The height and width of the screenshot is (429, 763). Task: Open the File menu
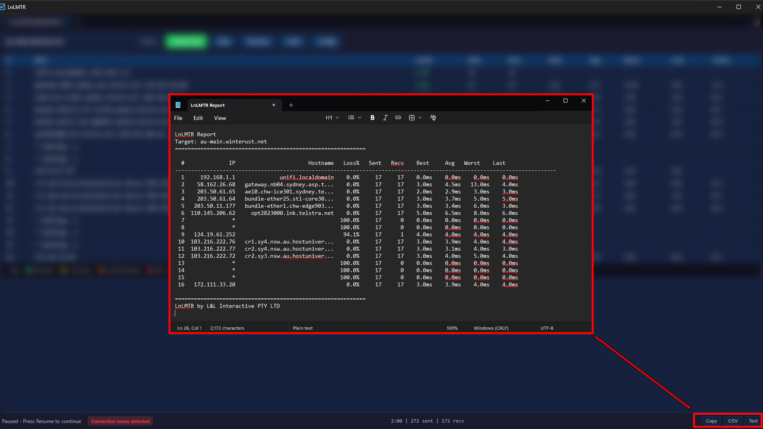tap(178, 118)
